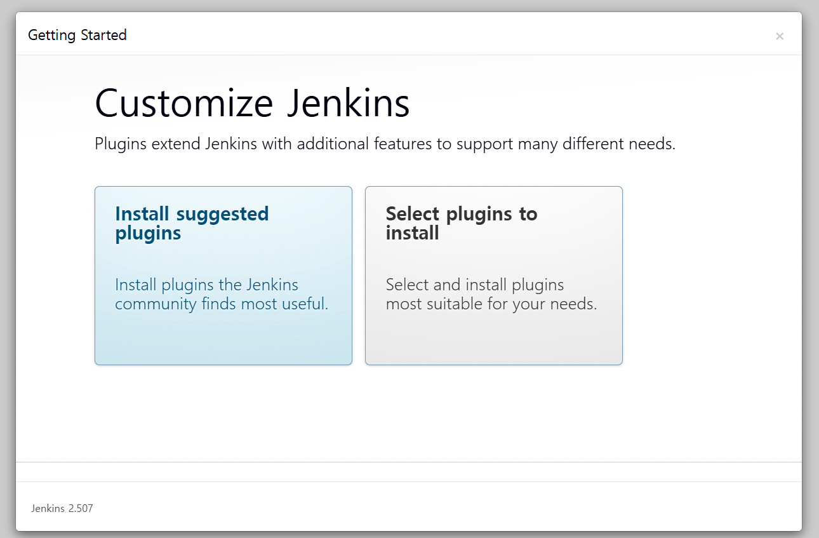Click the Getting Started dialog title

(77, 35)
